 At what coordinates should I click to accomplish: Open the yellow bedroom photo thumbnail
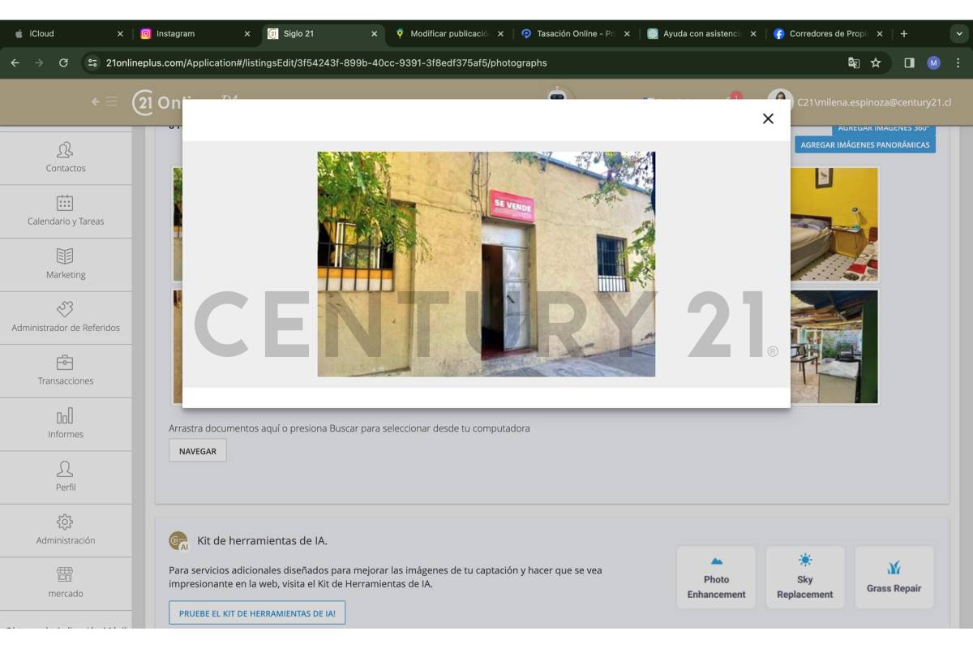(x=834, y=224)
